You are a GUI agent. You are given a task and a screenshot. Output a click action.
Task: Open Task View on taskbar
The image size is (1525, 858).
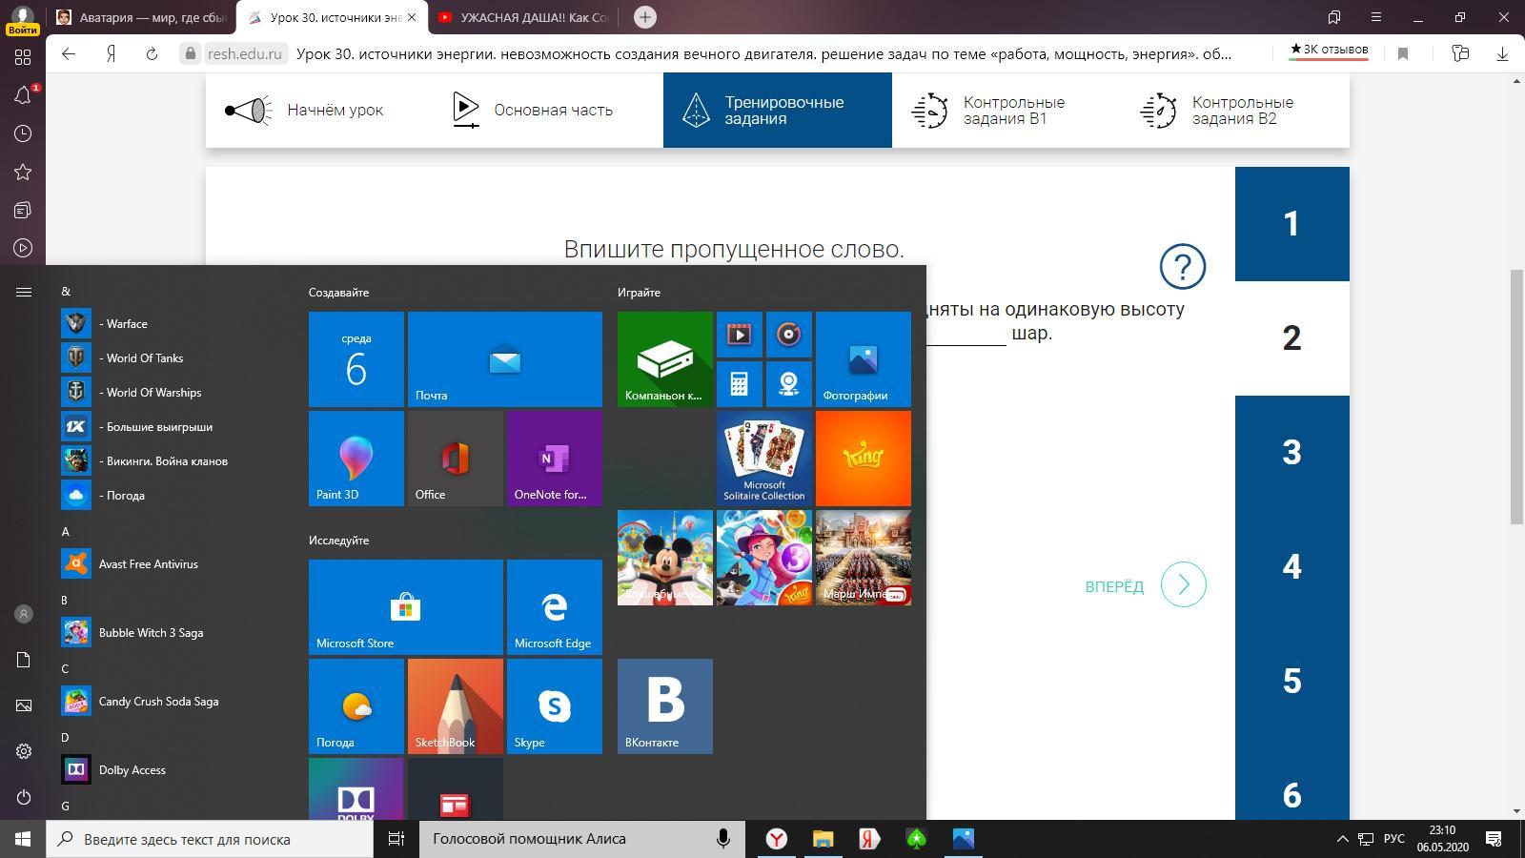(x=396, y=839)
